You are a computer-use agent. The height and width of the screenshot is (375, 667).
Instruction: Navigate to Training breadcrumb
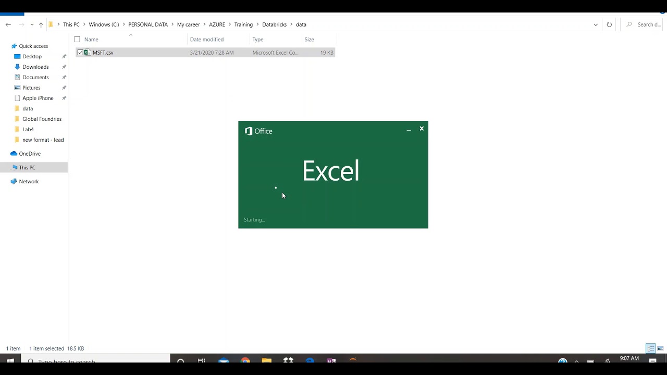click(243, 24)
